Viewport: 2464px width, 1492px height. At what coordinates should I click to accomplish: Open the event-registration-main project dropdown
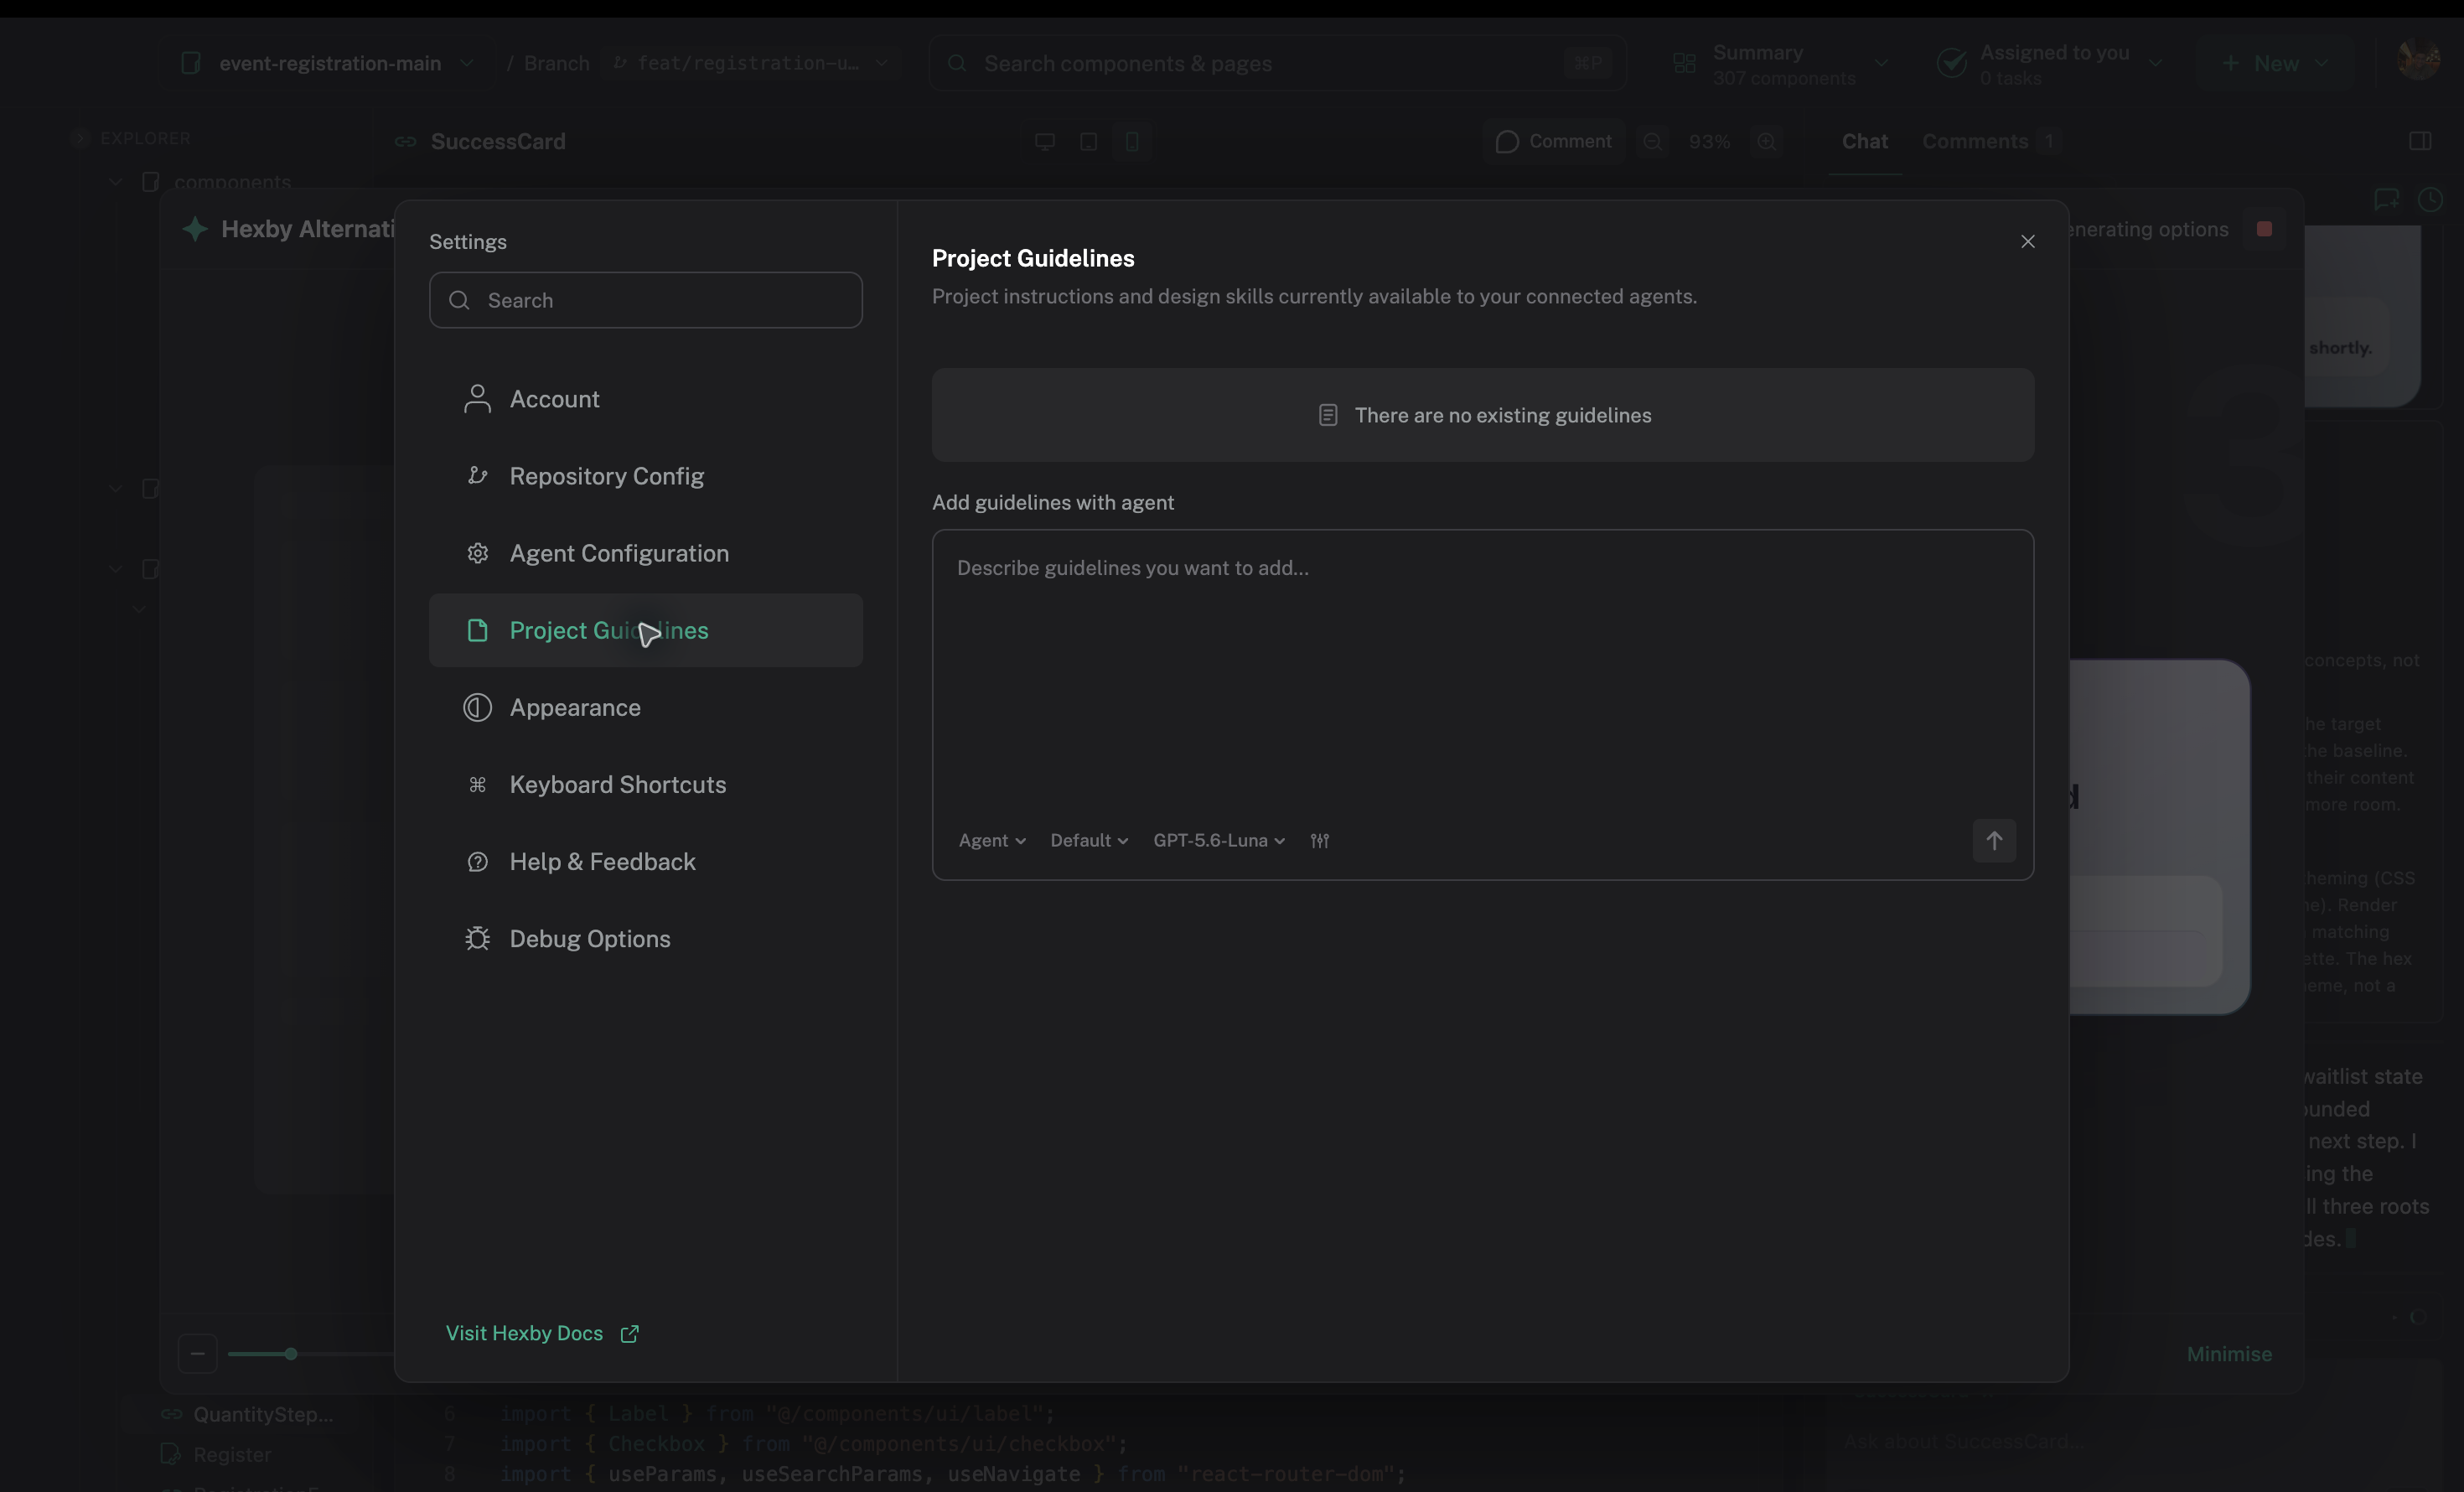(327, 63)
